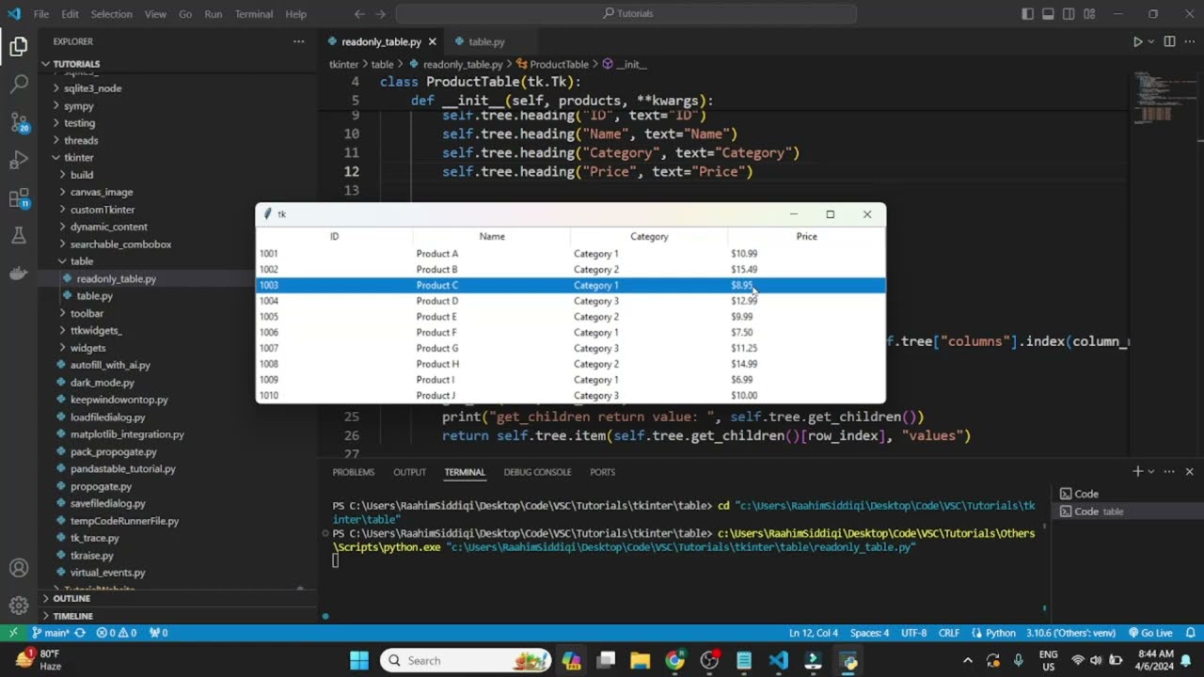Click the Windows Start button

pos(359,660)
